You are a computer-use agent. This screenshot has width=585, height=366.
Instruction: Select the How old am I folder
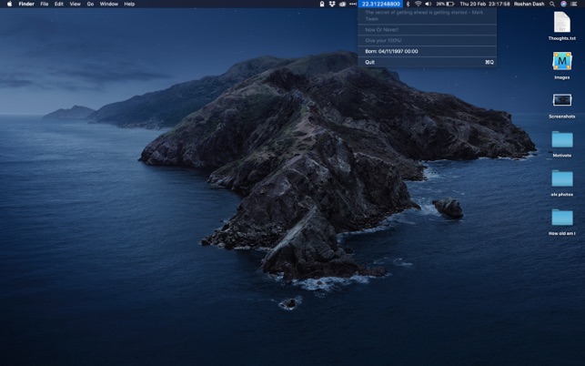click(x=561, y=218)
